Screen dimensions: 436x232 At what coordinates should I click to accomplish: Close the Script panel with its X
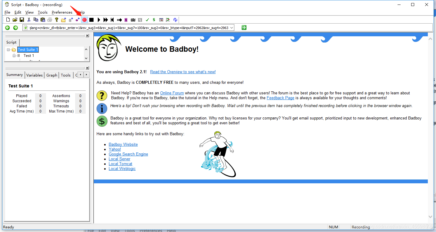[87, 36]
